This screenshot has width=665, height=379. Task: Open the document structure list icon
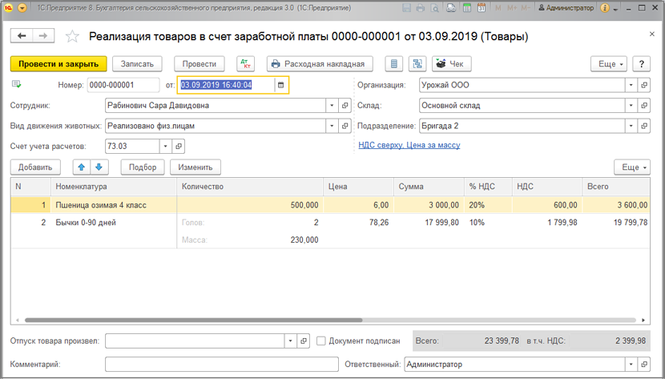click(x=394, y=64)
